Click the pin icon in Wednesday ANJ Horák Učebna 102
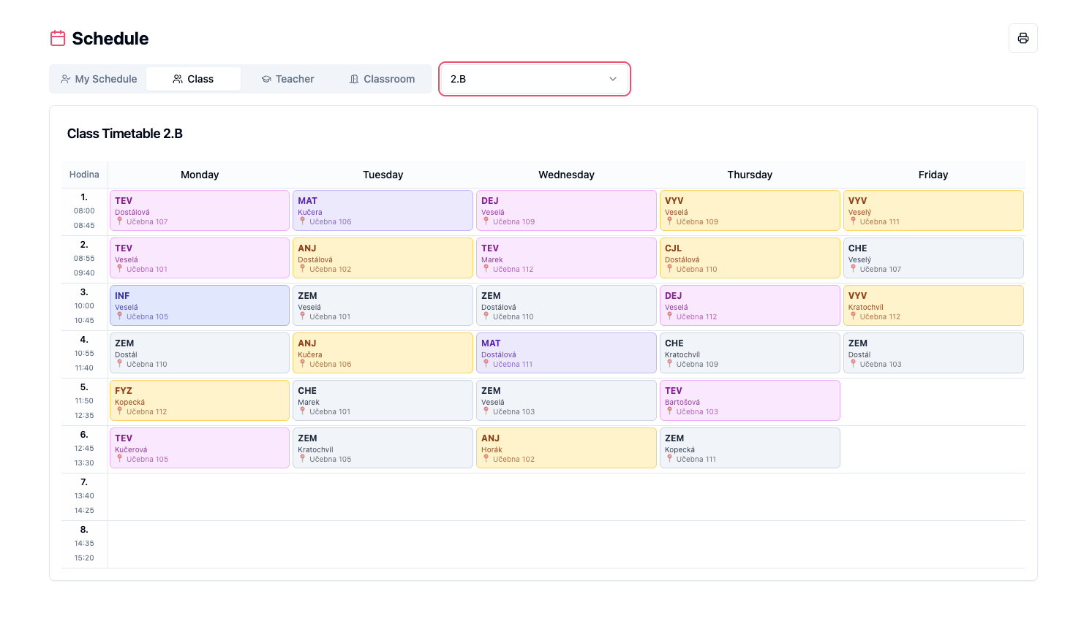Viewport: 1073px width, 624px height. click(486, 458)
